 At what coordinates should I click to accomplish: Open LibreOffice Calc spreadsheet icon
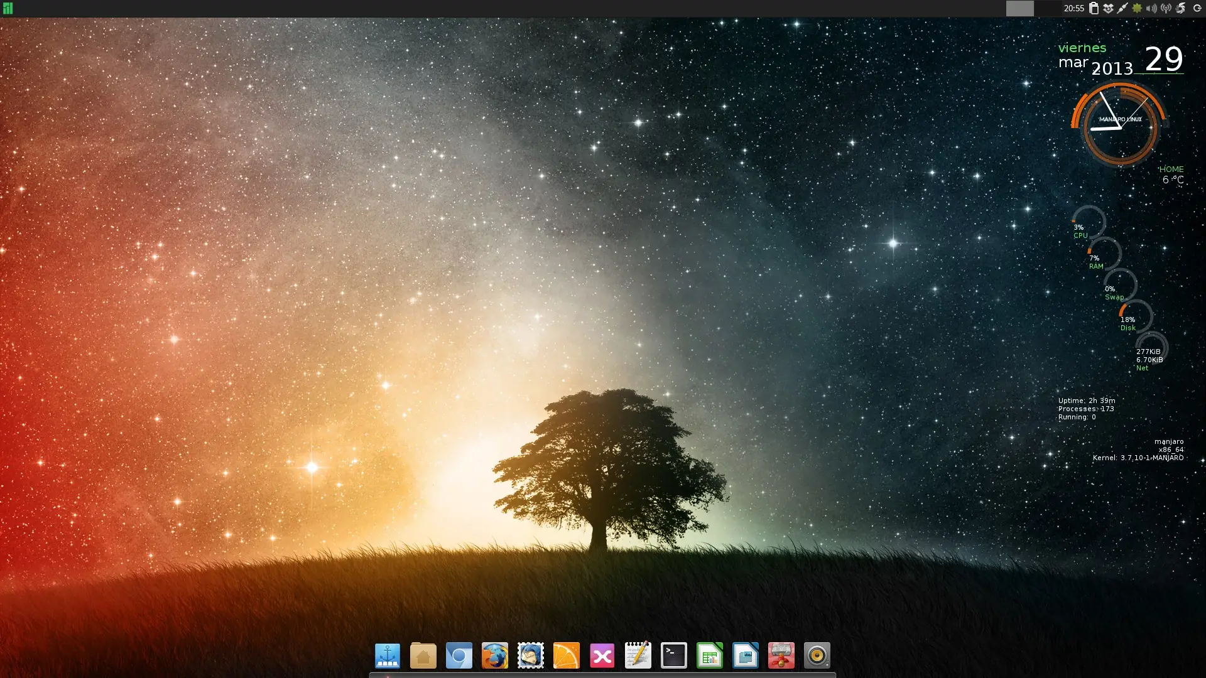coord(709,656)
